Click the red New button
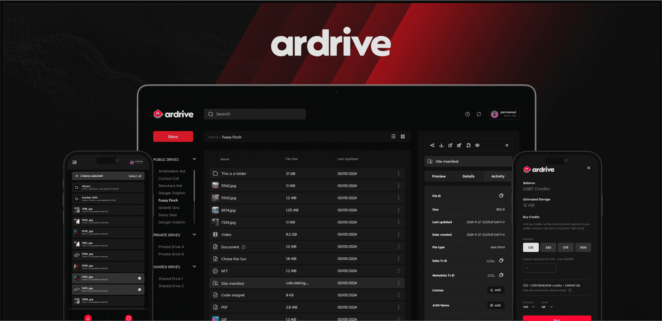662x321 pixels. tap(173, 137)
